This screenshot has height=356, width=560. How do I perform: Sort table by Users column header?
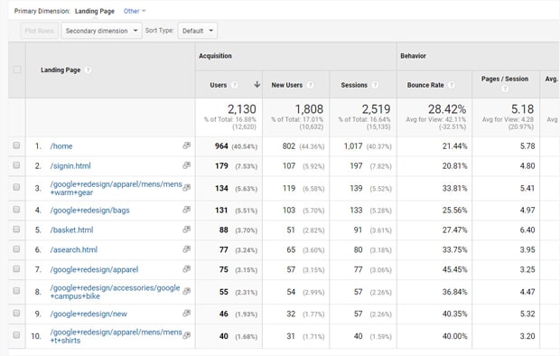coord(219,85)
